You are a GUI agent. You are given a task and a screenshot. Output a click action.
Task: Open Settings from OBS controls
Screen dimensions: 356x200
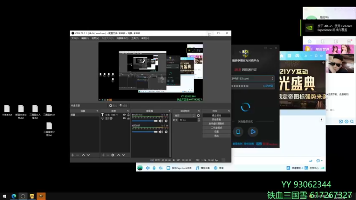click(216, 132)
